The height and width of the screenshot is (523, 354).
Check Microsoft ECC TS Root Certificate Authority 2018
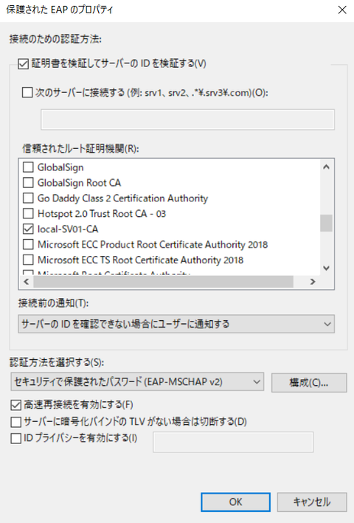click(28, 260)
